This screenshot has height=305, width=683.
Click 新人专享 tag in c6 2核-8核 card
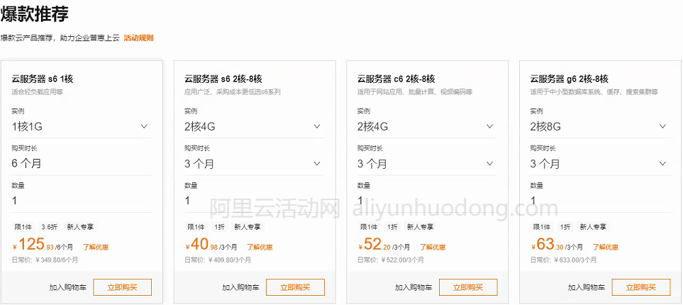coord(421,227)
